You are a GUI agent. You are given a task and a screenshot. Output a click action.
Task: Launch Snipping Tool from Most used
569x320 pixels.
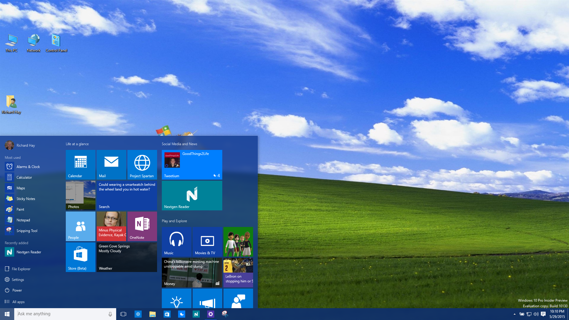pos(27,231)
